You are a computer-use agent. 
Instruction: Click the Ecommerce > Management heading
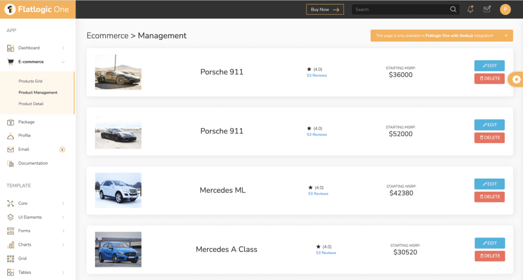(x=136, y=36)
